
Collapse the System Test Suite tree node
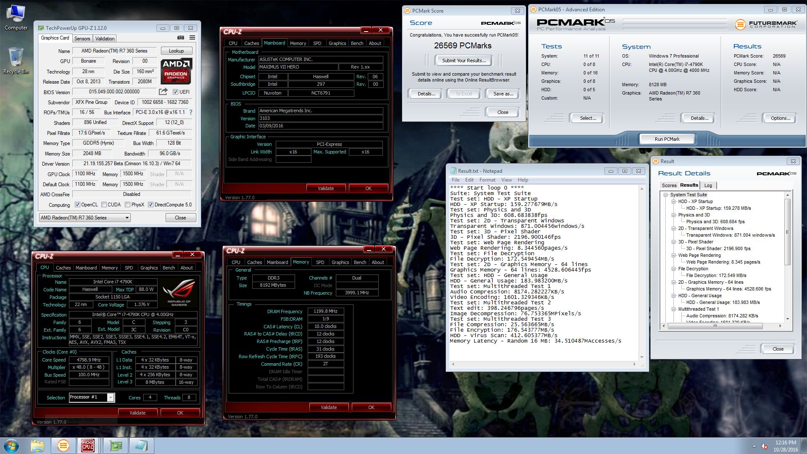coord(666,195)
